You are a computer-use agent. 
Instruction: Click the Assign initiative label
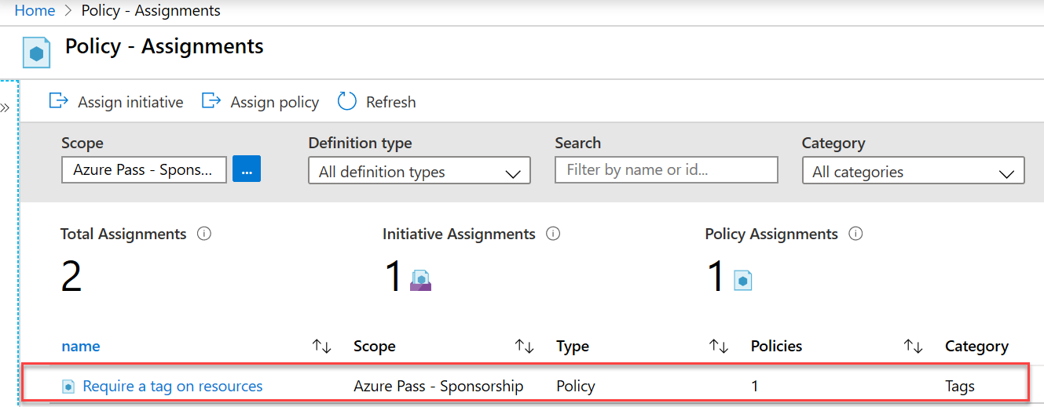coord(130,103)
